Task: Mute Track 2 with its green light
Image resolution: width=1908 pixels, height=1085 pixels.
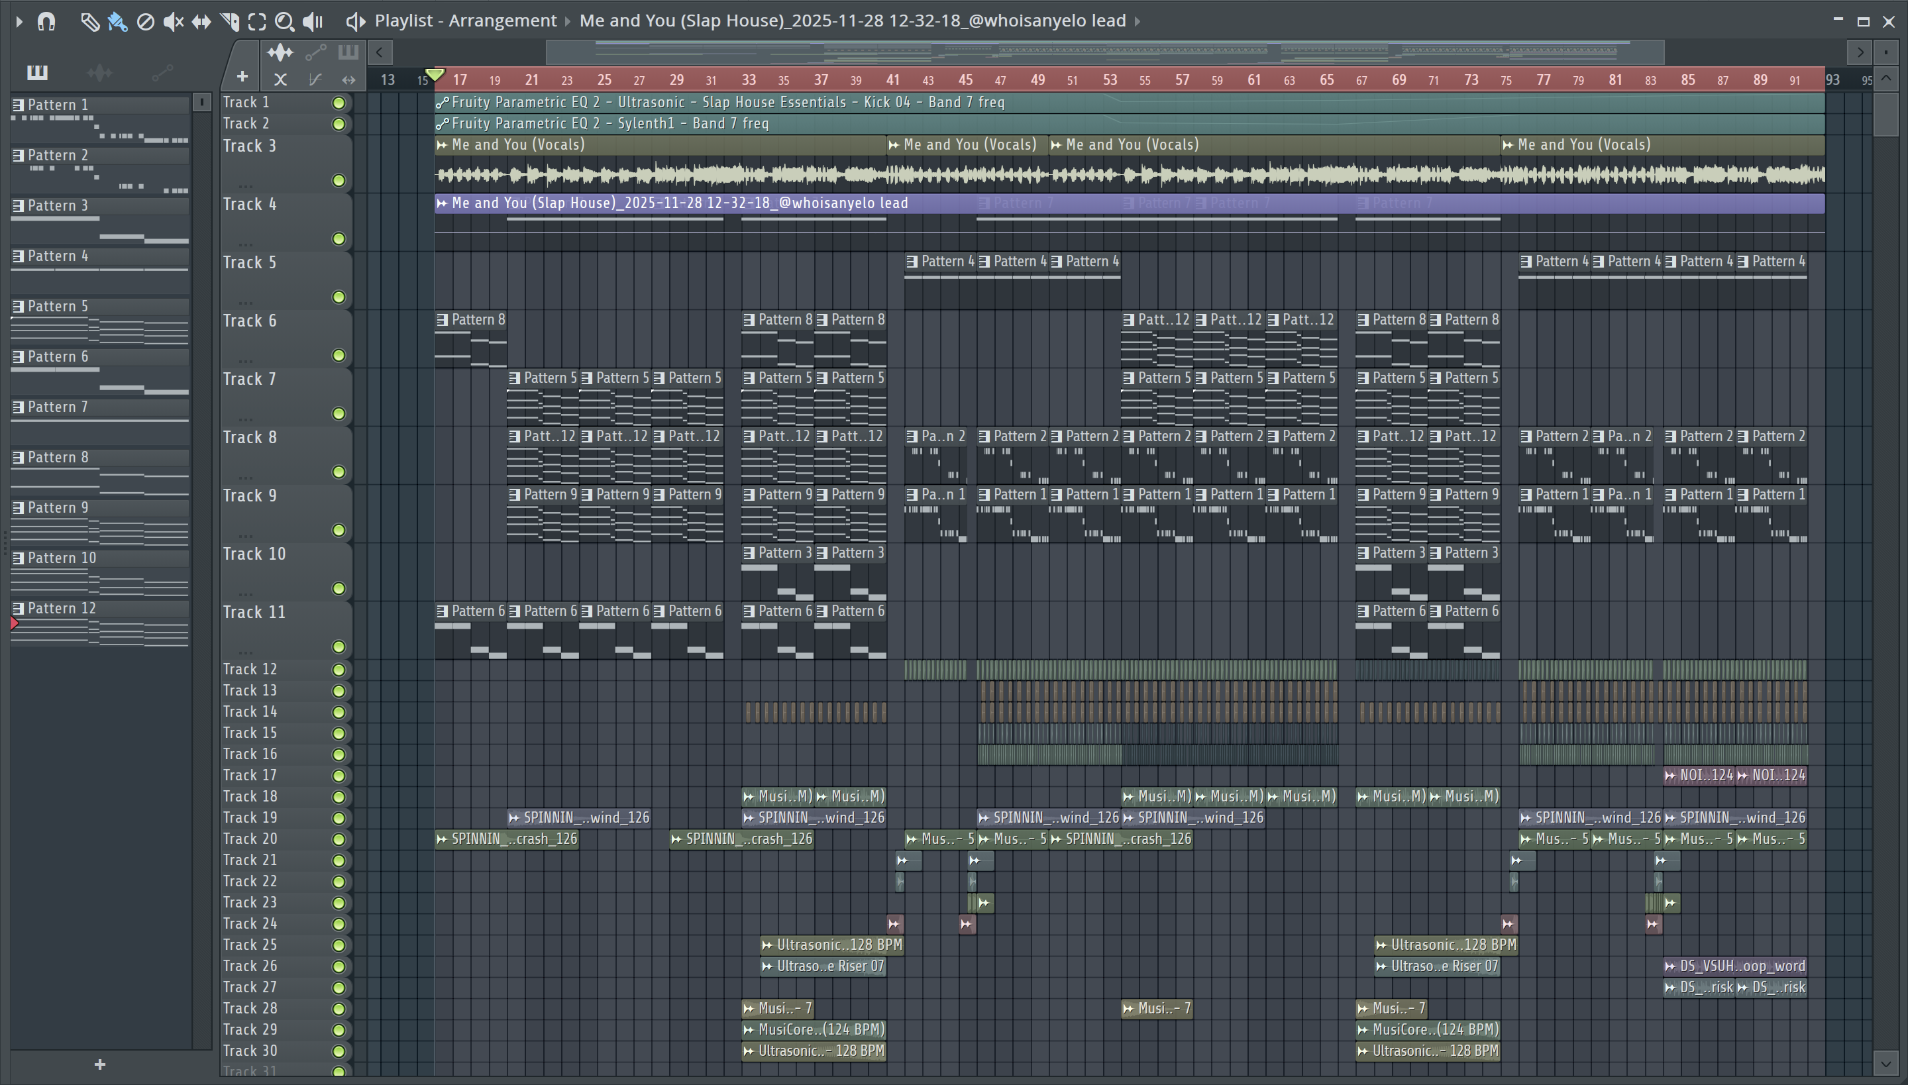Action: click(339, 124)
